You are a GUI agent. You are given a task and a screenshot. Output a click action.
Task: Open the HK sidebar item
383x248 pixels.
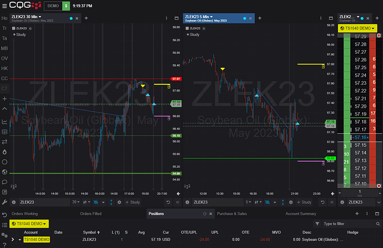click(4, 68)
